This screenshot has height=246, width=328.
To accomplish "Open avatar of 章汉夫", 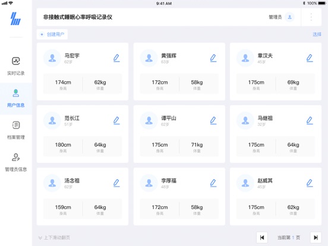I will pos(245,58).
